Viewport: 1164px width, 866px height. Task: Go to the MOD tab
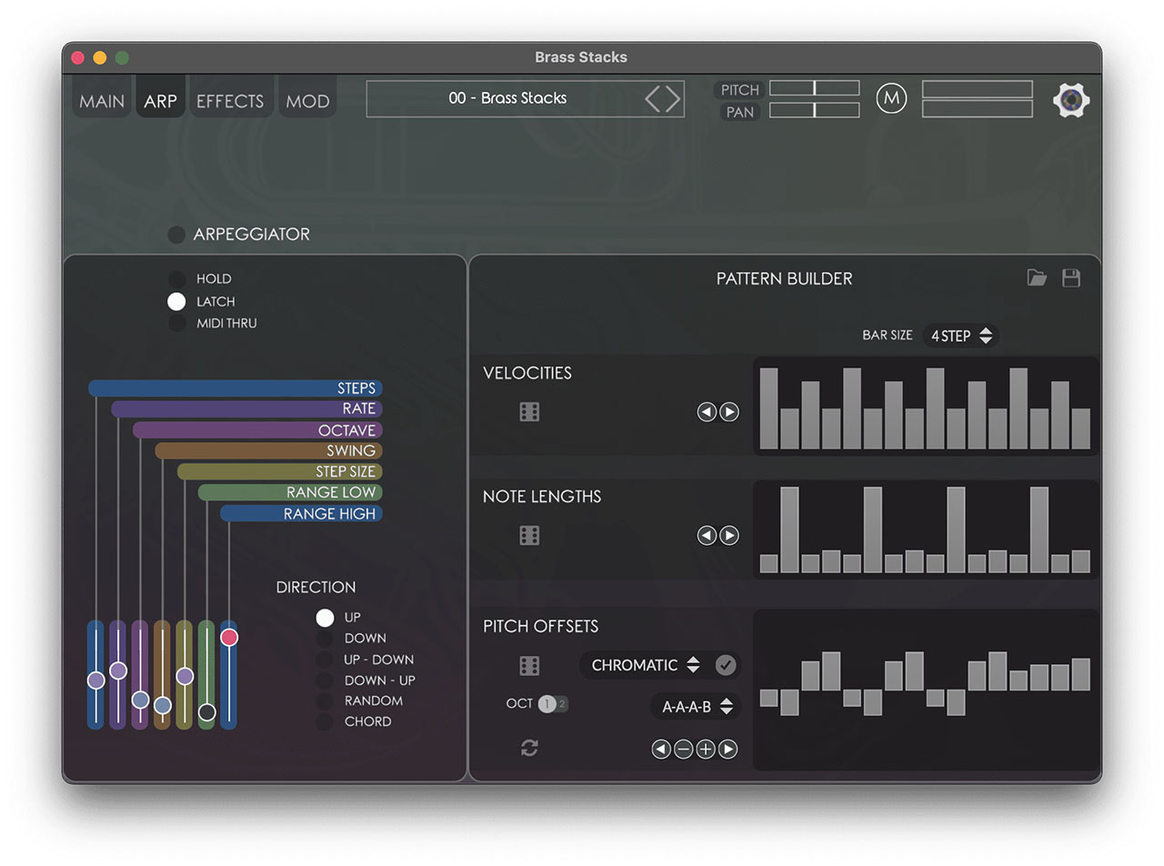click(307, 101)
